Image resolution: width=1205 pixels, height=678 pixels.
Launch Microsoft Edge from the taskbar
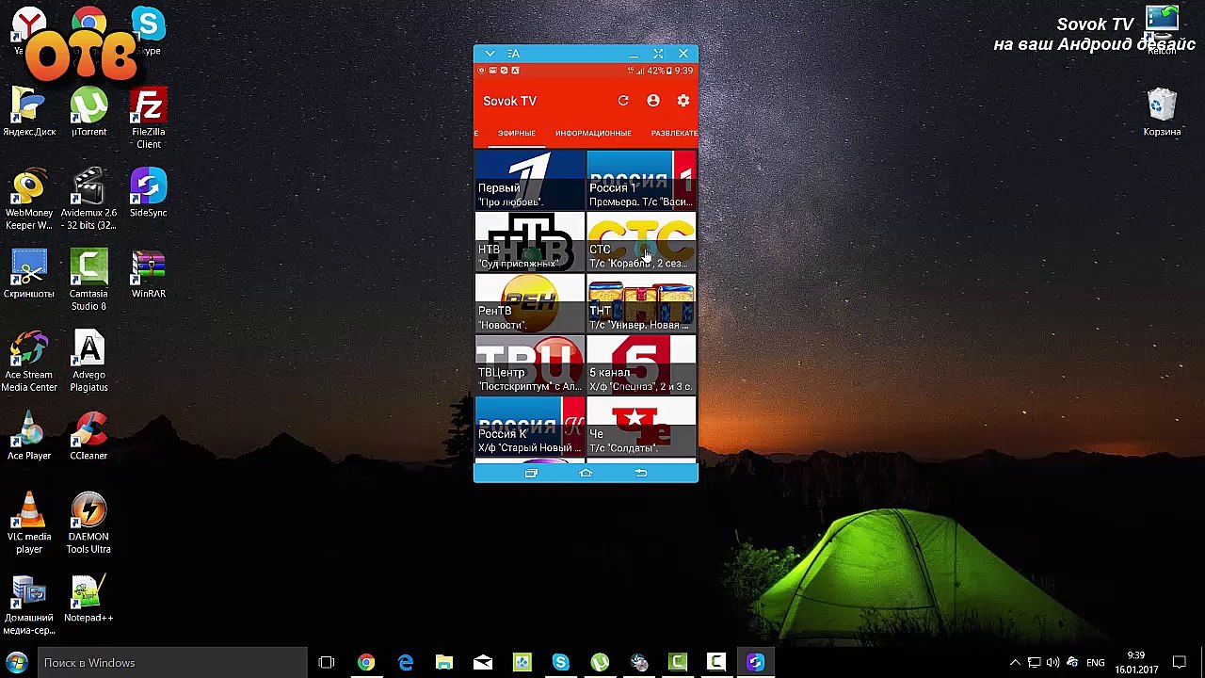(x=405, y=663)
